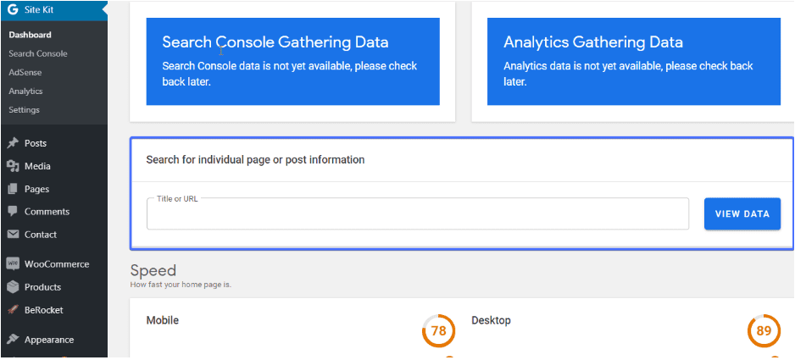Click 'How fast your home page is.' text

point(181,285)
